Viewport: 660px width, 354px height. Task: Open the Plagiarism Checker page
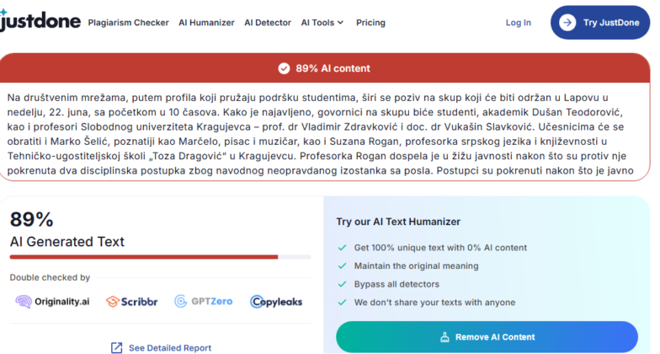coord(128,23)
